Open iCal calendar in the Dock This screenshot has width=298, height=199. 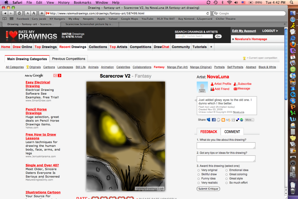tap(293, 57)
